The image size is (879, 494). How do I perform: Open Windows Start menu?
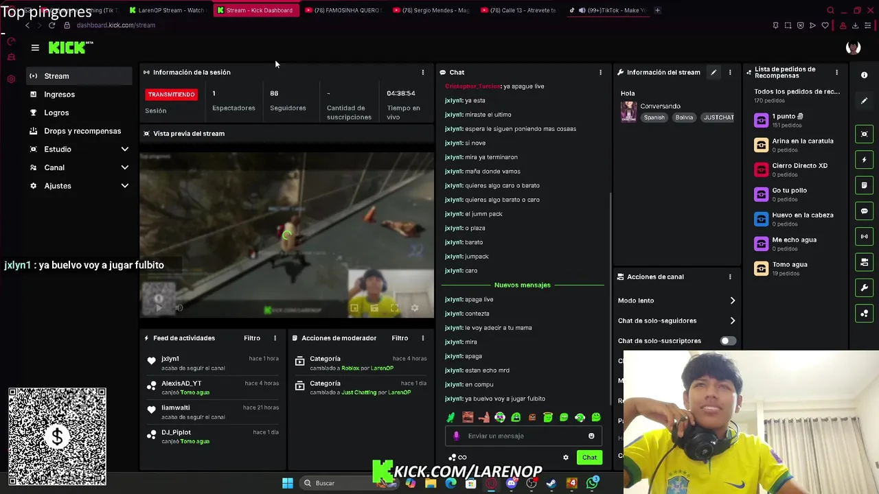click(x=288, y=483)
